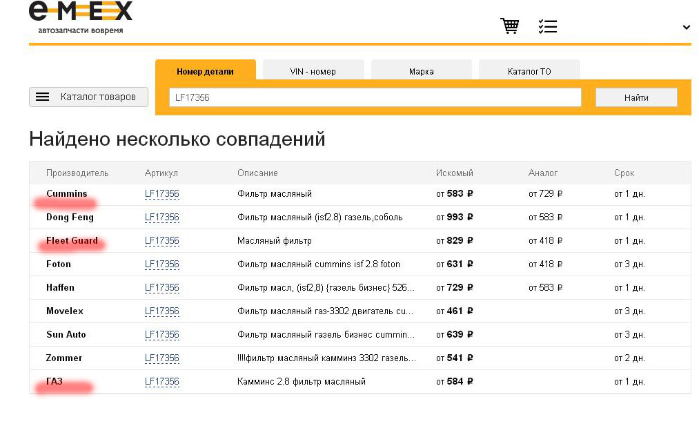Open the shopping cart icon
Image resolution: width=699 pixels, height=435 pixels.
click(x=509, y=26)
